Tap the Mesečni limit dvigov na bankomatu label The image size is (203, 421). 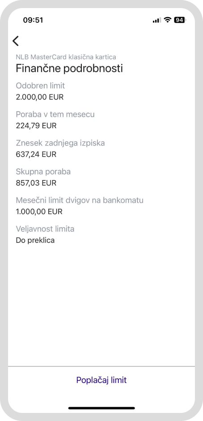tap(80, 200)
